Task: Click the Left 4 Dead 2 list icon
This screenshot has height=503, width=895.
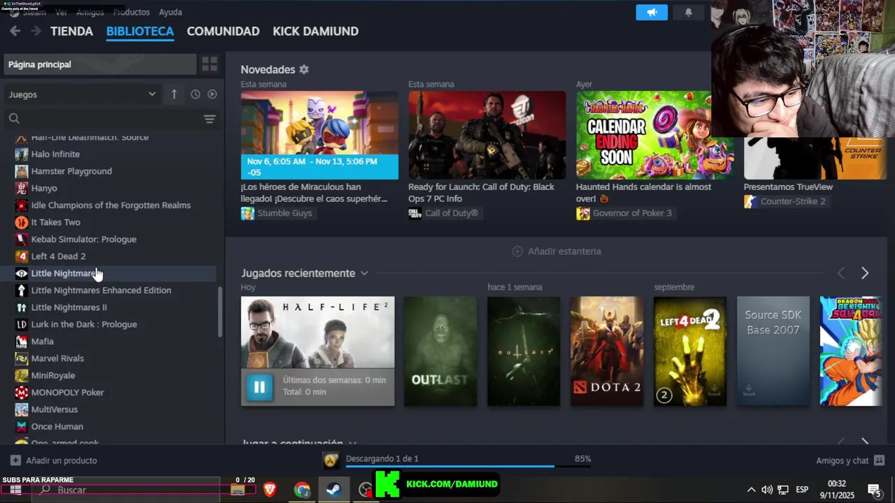Action: pyautogui.click(x=22, y=256)
